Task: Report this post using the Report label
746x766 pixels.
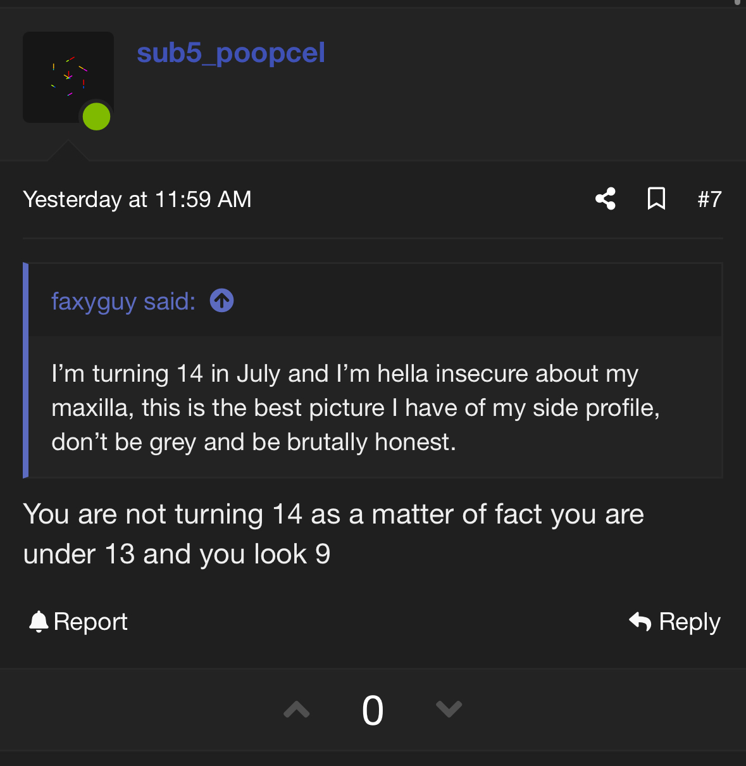Action: pyautogui.click(x=90, y=622)
